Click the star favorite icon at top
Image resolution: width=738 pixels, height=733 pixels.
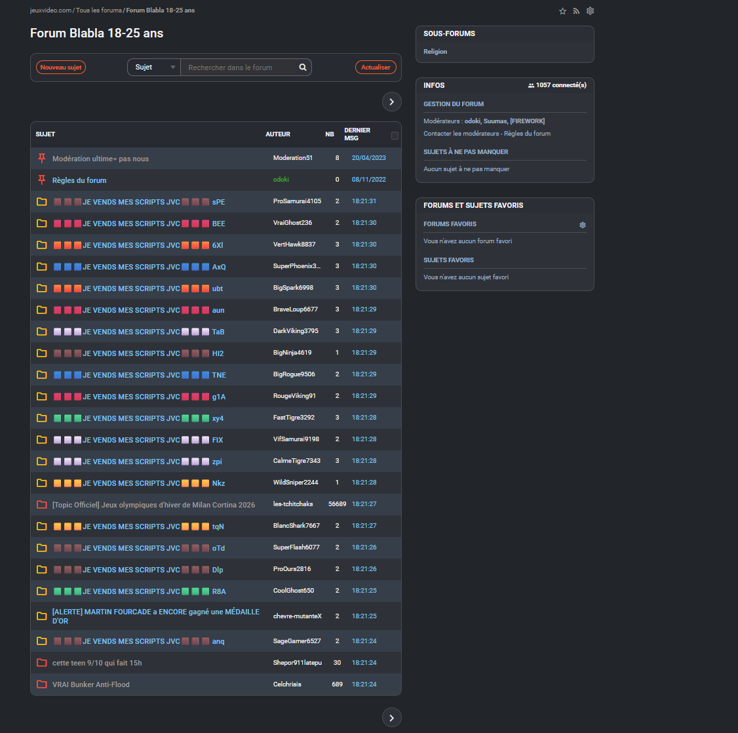[x=562, y=11]
